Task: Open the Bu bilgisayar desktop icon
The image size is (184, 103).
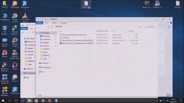Action: pos(5,17)
